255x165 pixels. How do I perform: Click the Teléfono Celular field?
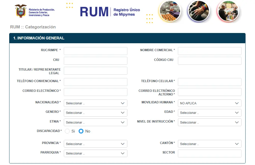209,82
